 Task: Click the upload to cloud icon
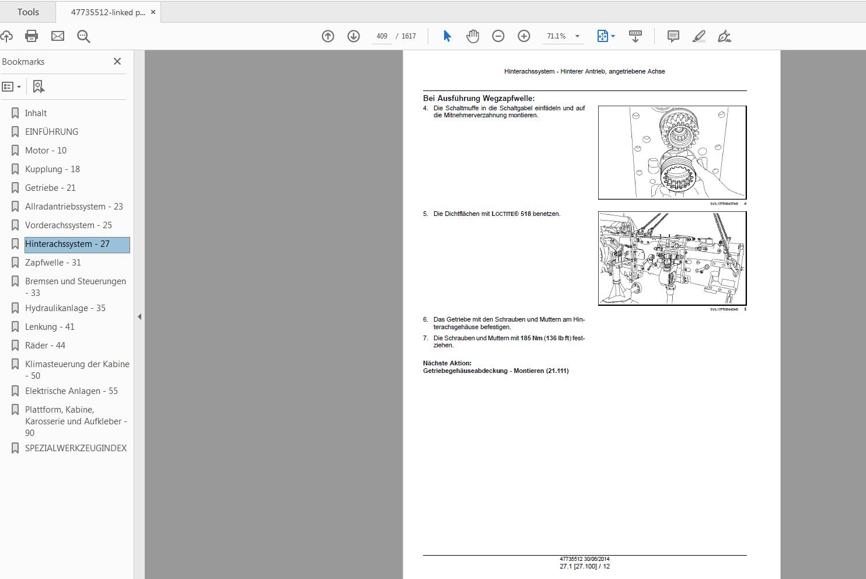pyautogui.click(x=6, y=36)
